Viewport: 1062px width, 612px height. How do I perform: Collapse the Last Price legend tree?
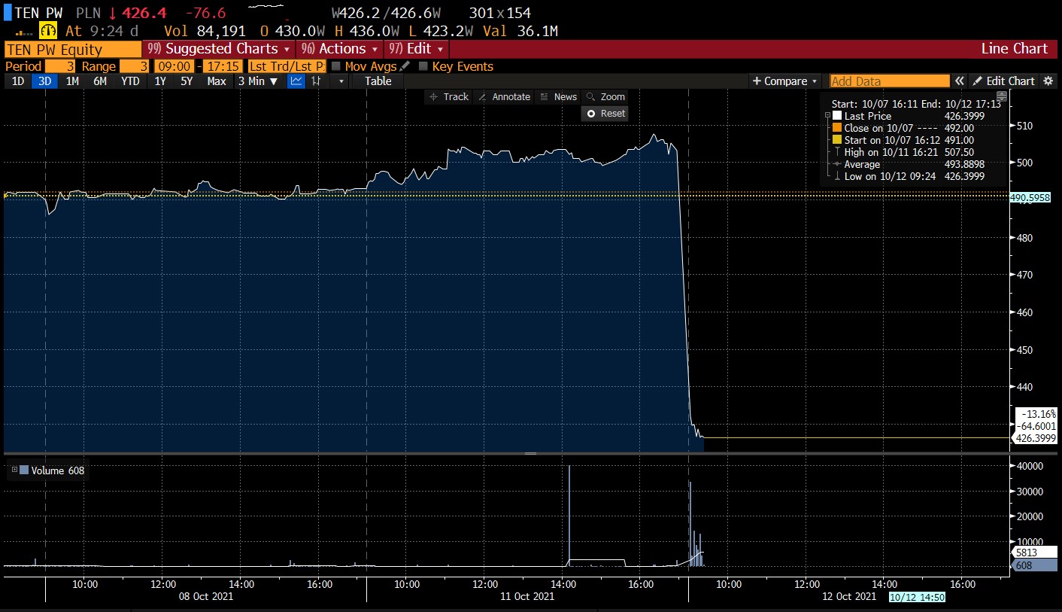(x=827, y=116)
